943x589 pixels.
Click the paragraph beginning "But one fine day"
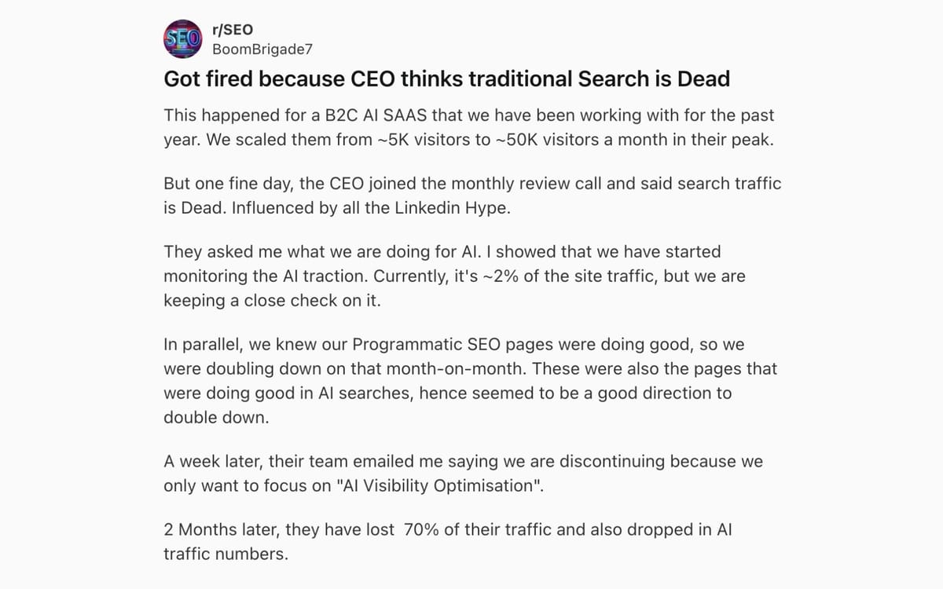click(472, 196)
